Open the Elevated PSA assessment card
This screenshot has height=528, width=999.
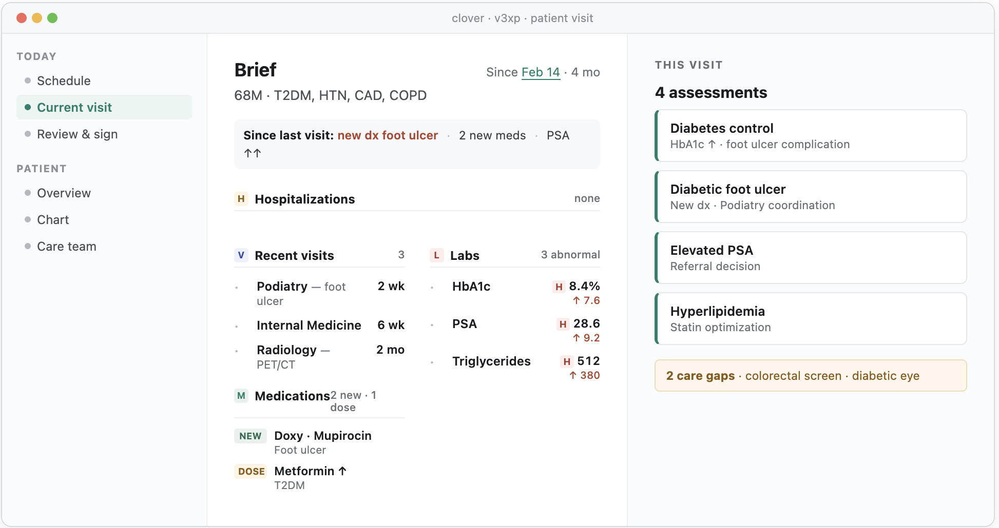tap(811, 258)
